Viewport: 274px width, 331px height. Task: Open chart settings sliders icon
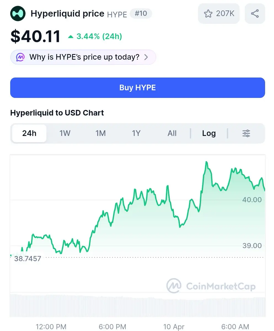click(246, 134)
